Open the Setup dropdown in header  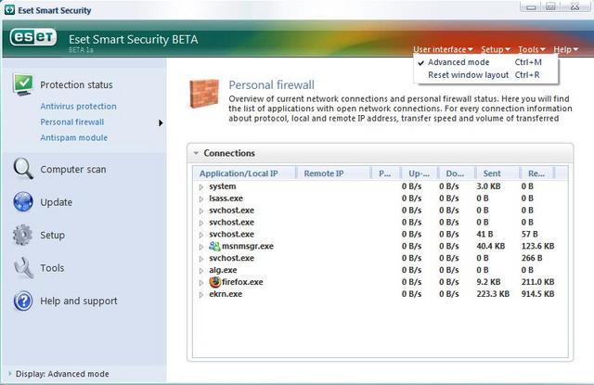pos(496,49)
